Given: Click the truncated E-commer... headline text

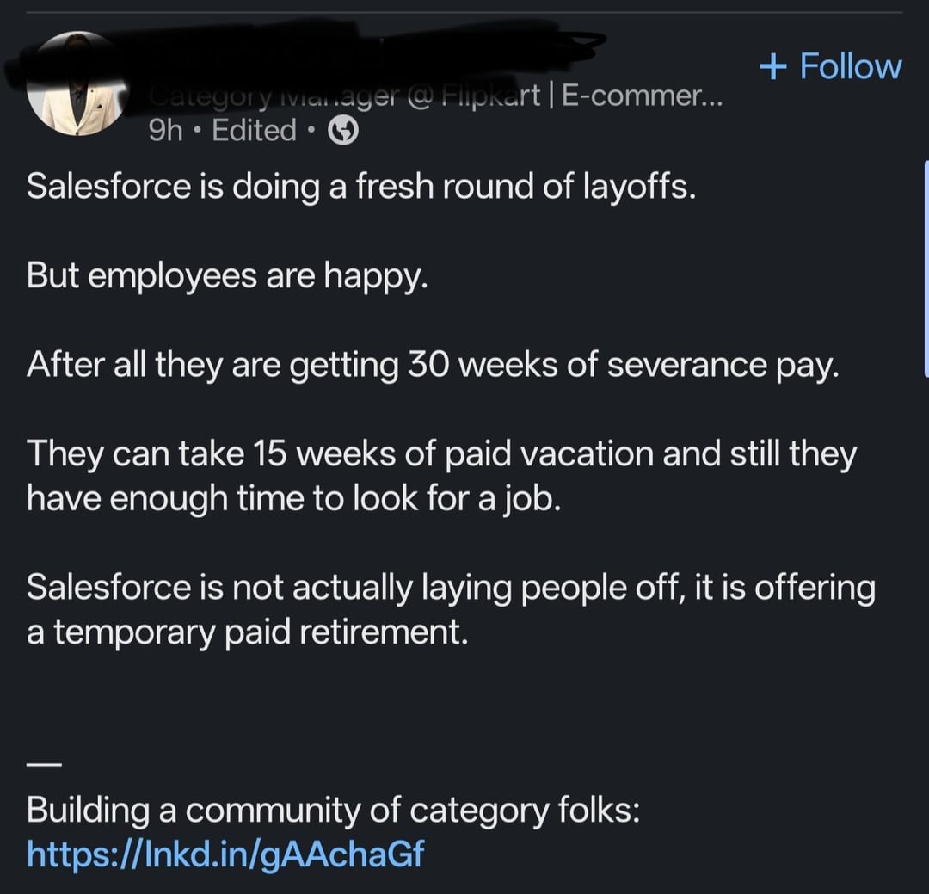Looking at the screenshot, I should pyautogui.click(x=643, y=96).
